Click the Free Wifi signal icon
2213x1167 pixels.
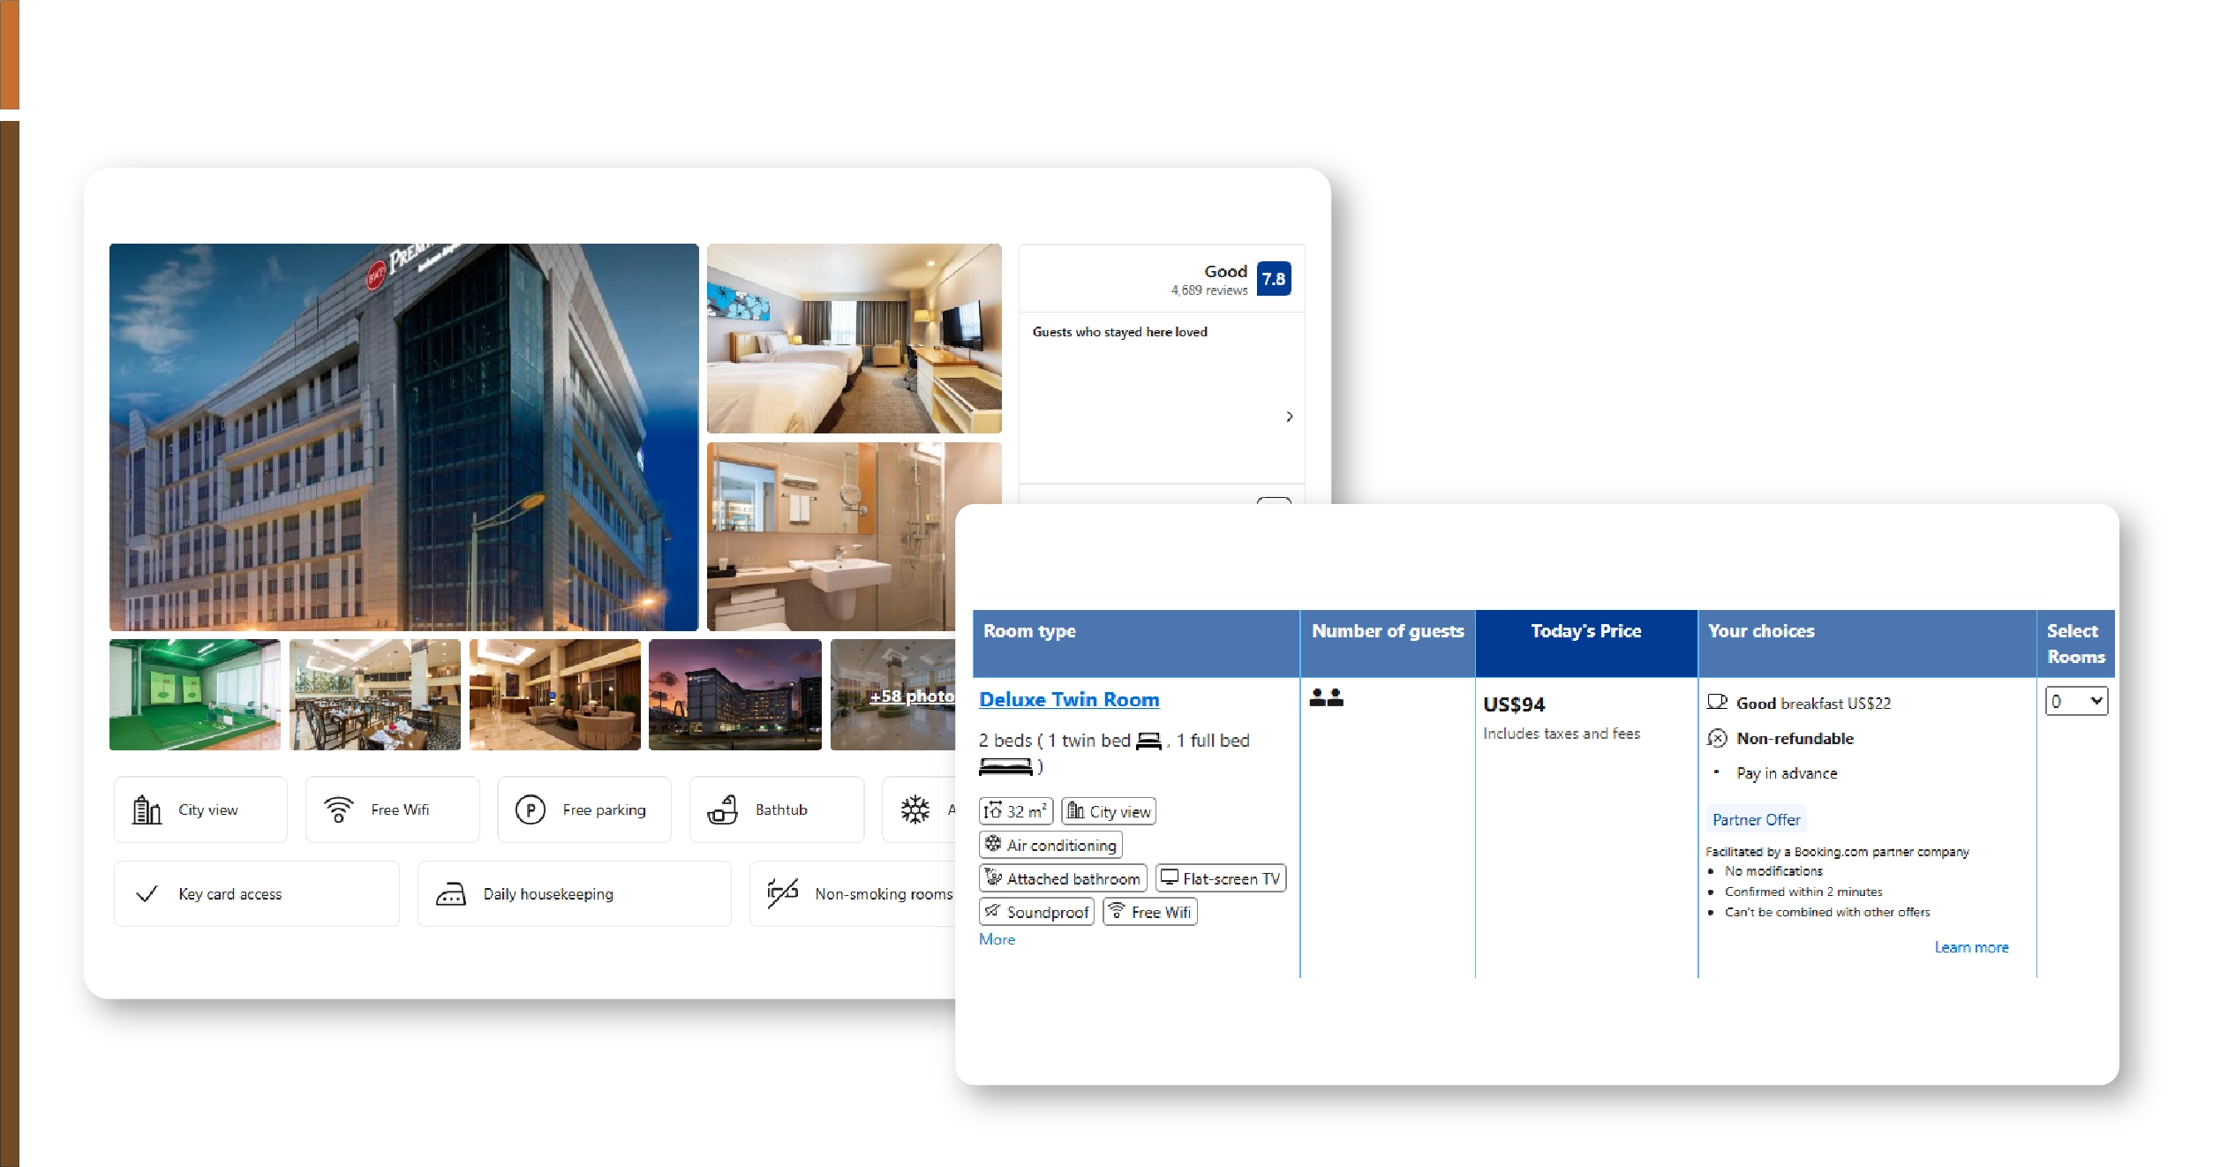[338, 809]
